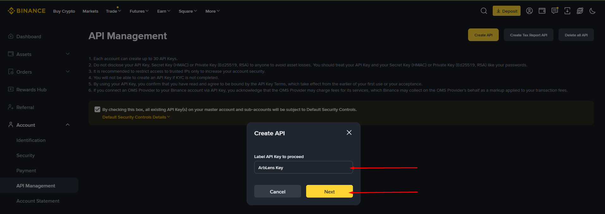Click note about restricting trusted IPs

pos(177,71)
